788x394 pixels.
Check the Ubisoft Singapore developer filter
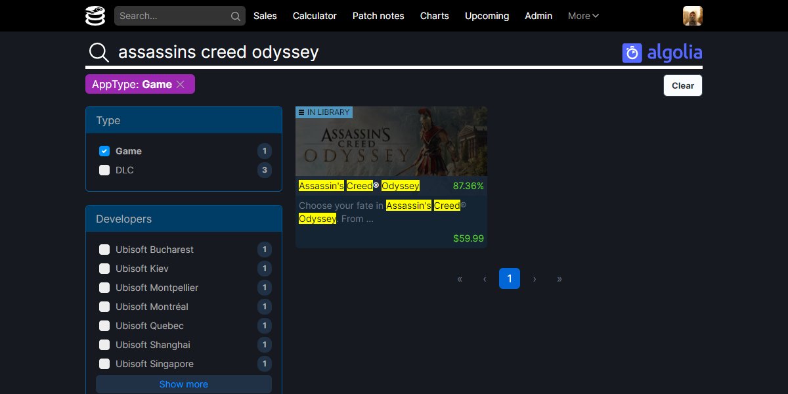pyautogui.click(x=104, y=364)
